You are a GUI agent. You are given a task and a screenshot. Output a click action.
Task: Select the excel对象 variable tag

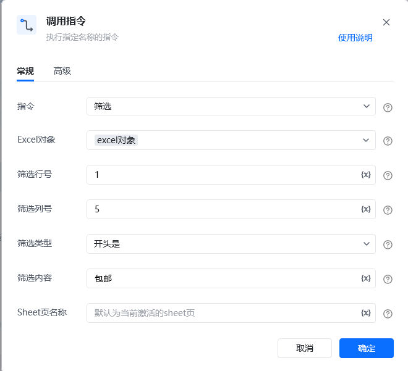pos(116,140)
